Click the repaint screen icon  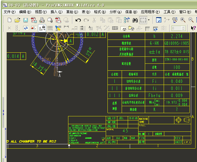(158, 20)
